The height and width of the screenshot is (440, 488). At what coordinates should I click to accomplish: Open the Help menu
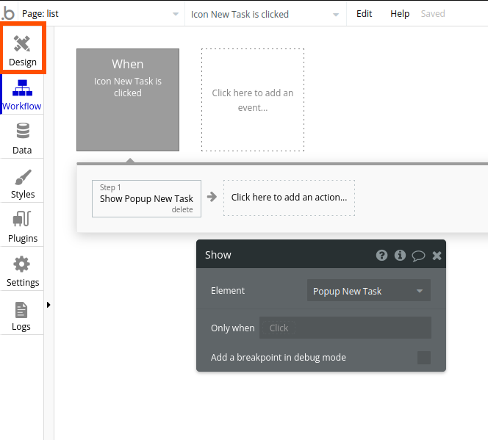[400, 14]
